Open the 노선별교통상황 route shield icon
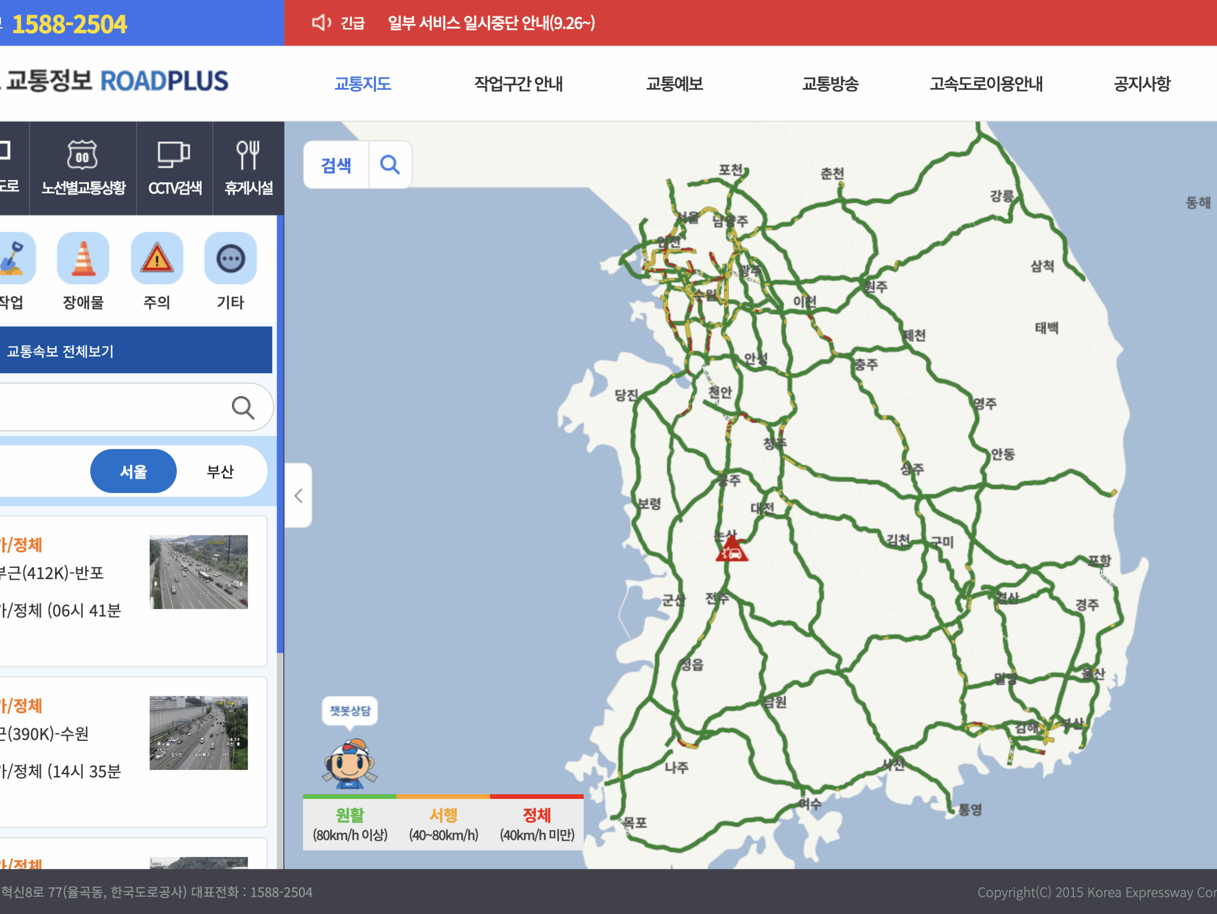The width and height of the screenshot is (1217, 914). coord(83,155)
